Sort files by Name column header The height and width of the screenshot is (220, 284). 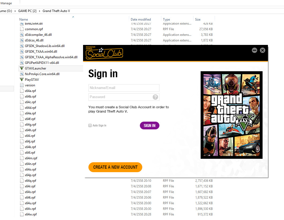(24, 19)
